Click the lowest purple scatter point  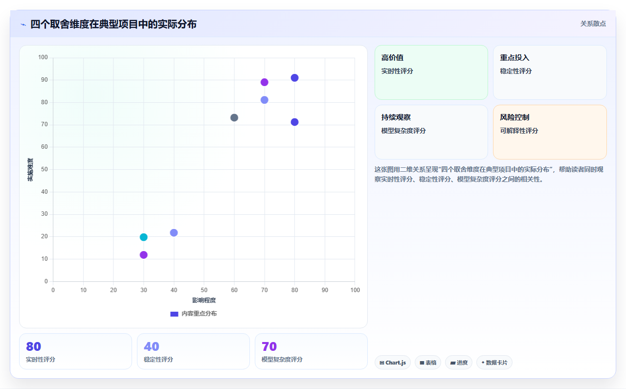(143, 255)
